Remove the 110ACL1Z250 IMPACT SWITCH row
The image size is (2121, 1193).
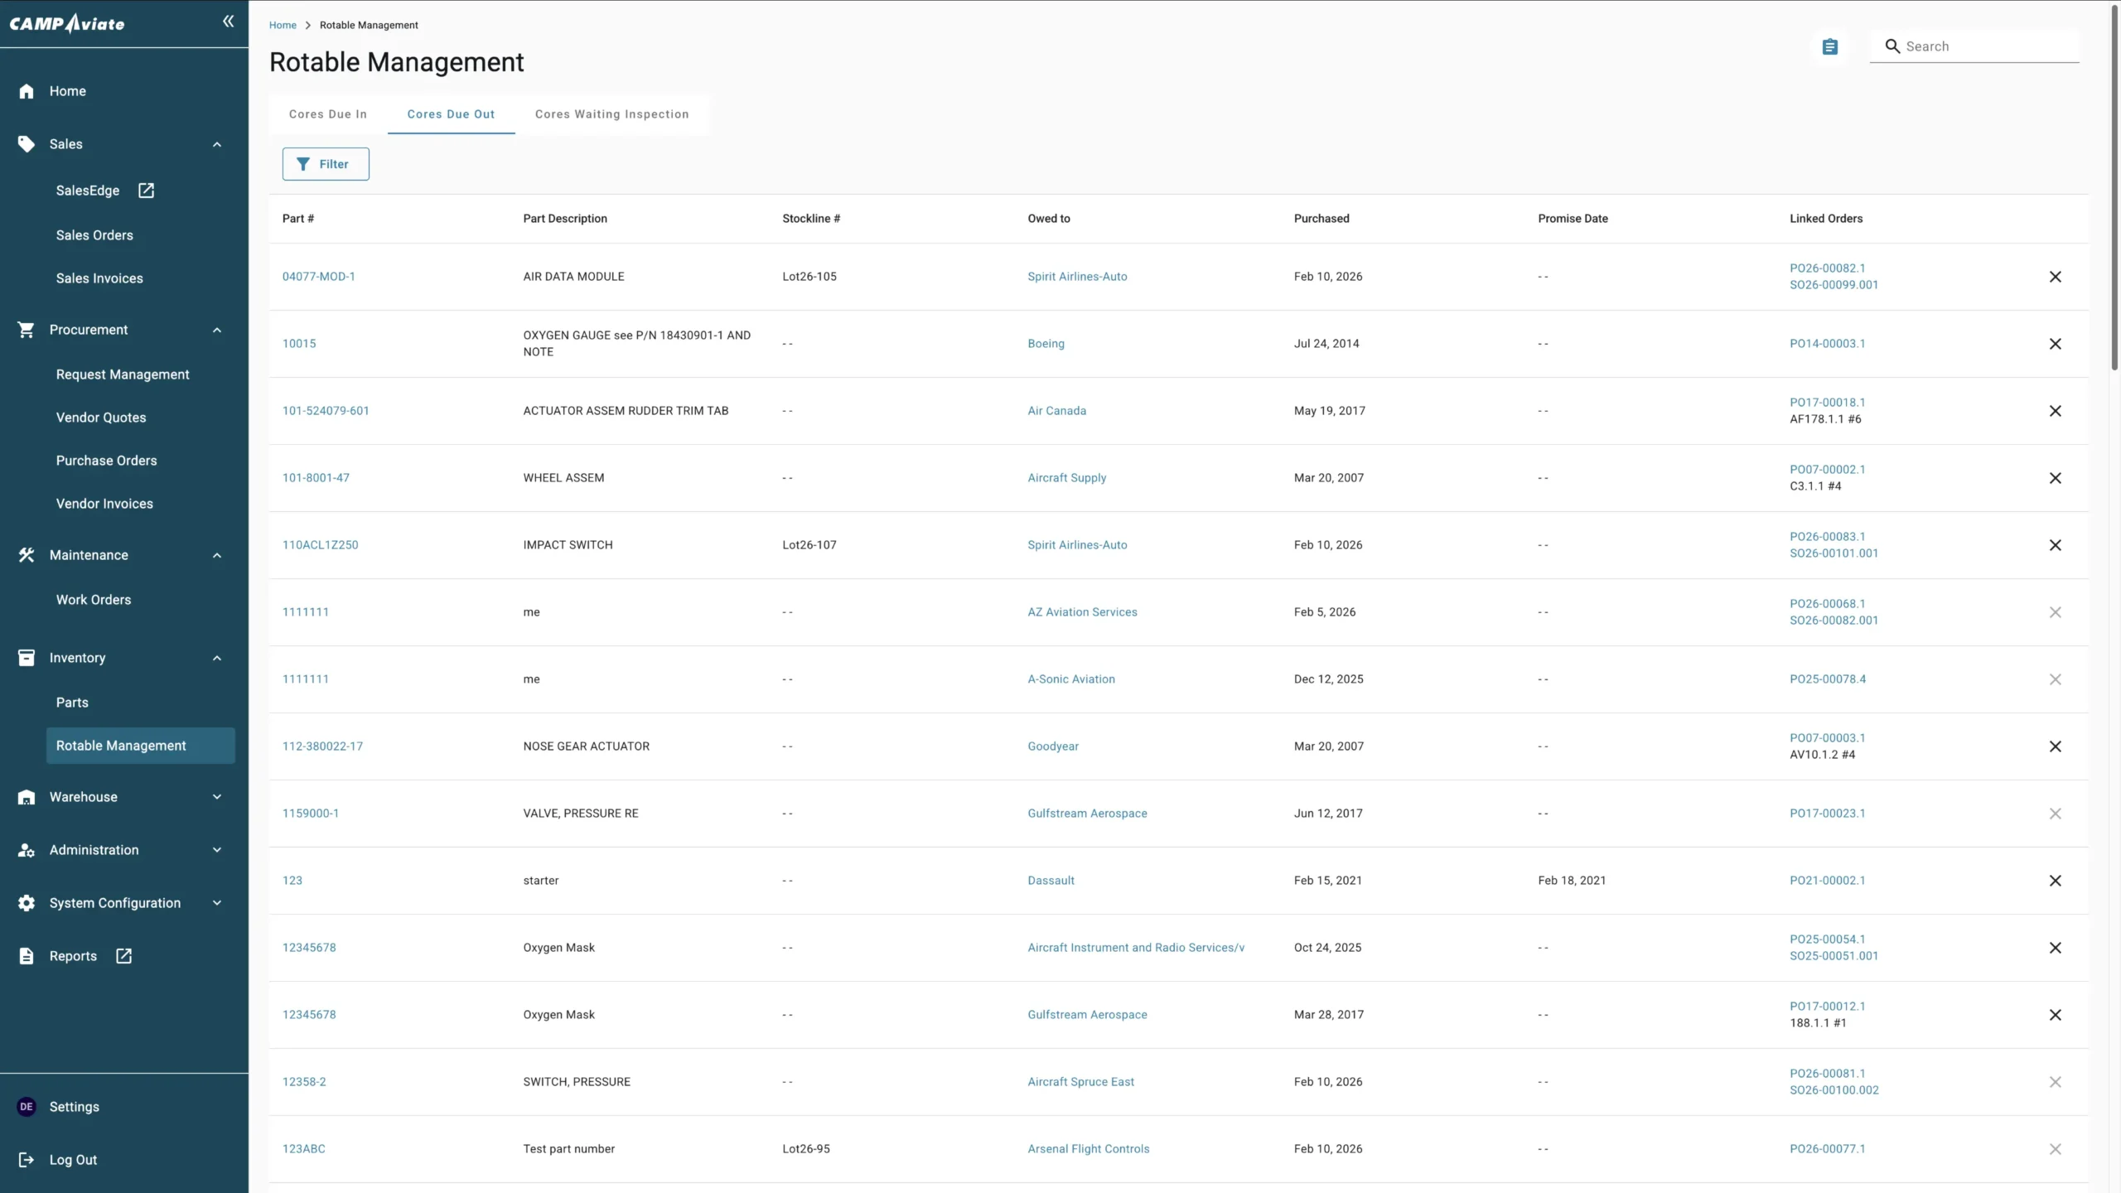(2056, 545)
